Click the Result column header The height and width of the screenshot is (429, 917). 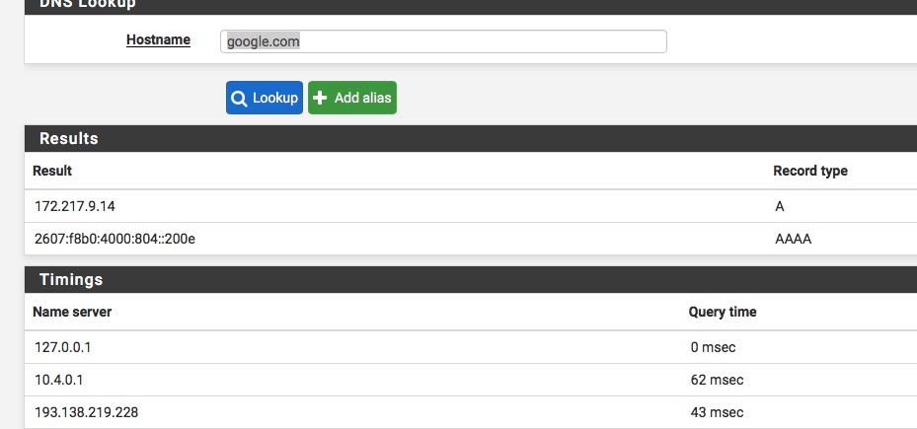coord(52,171)
